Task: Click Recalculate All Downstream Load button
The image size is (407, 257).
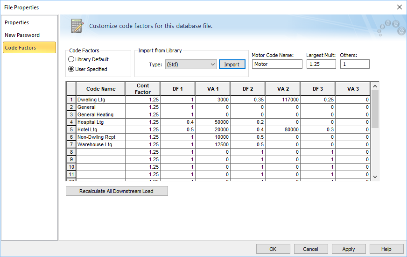Action: click(117, 191)
